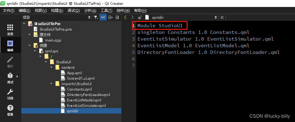295x122 pixels.
Task: Click the Debug mode submenu arrow
Action: tap(17, 76)
